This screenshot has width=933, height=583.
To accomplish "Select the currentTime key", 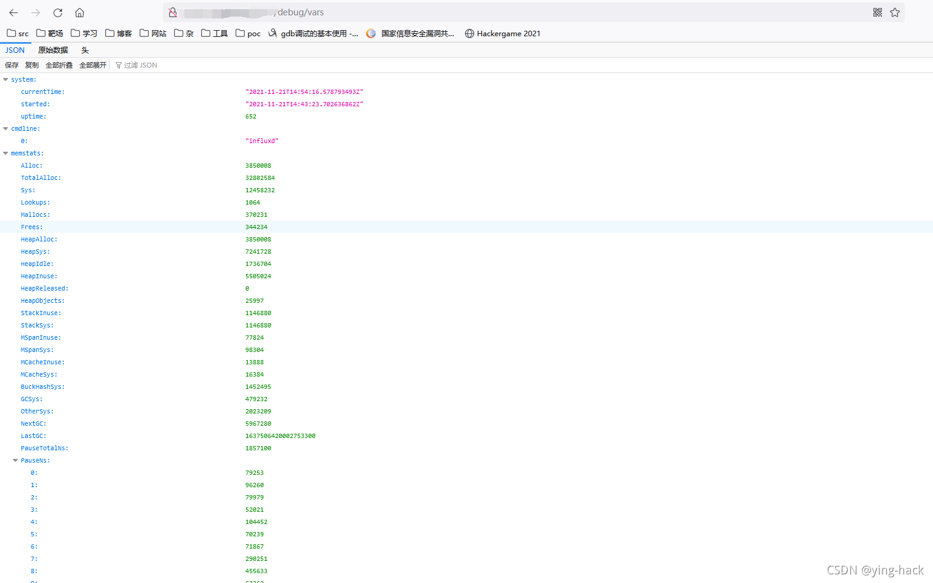I will (42, 92).
